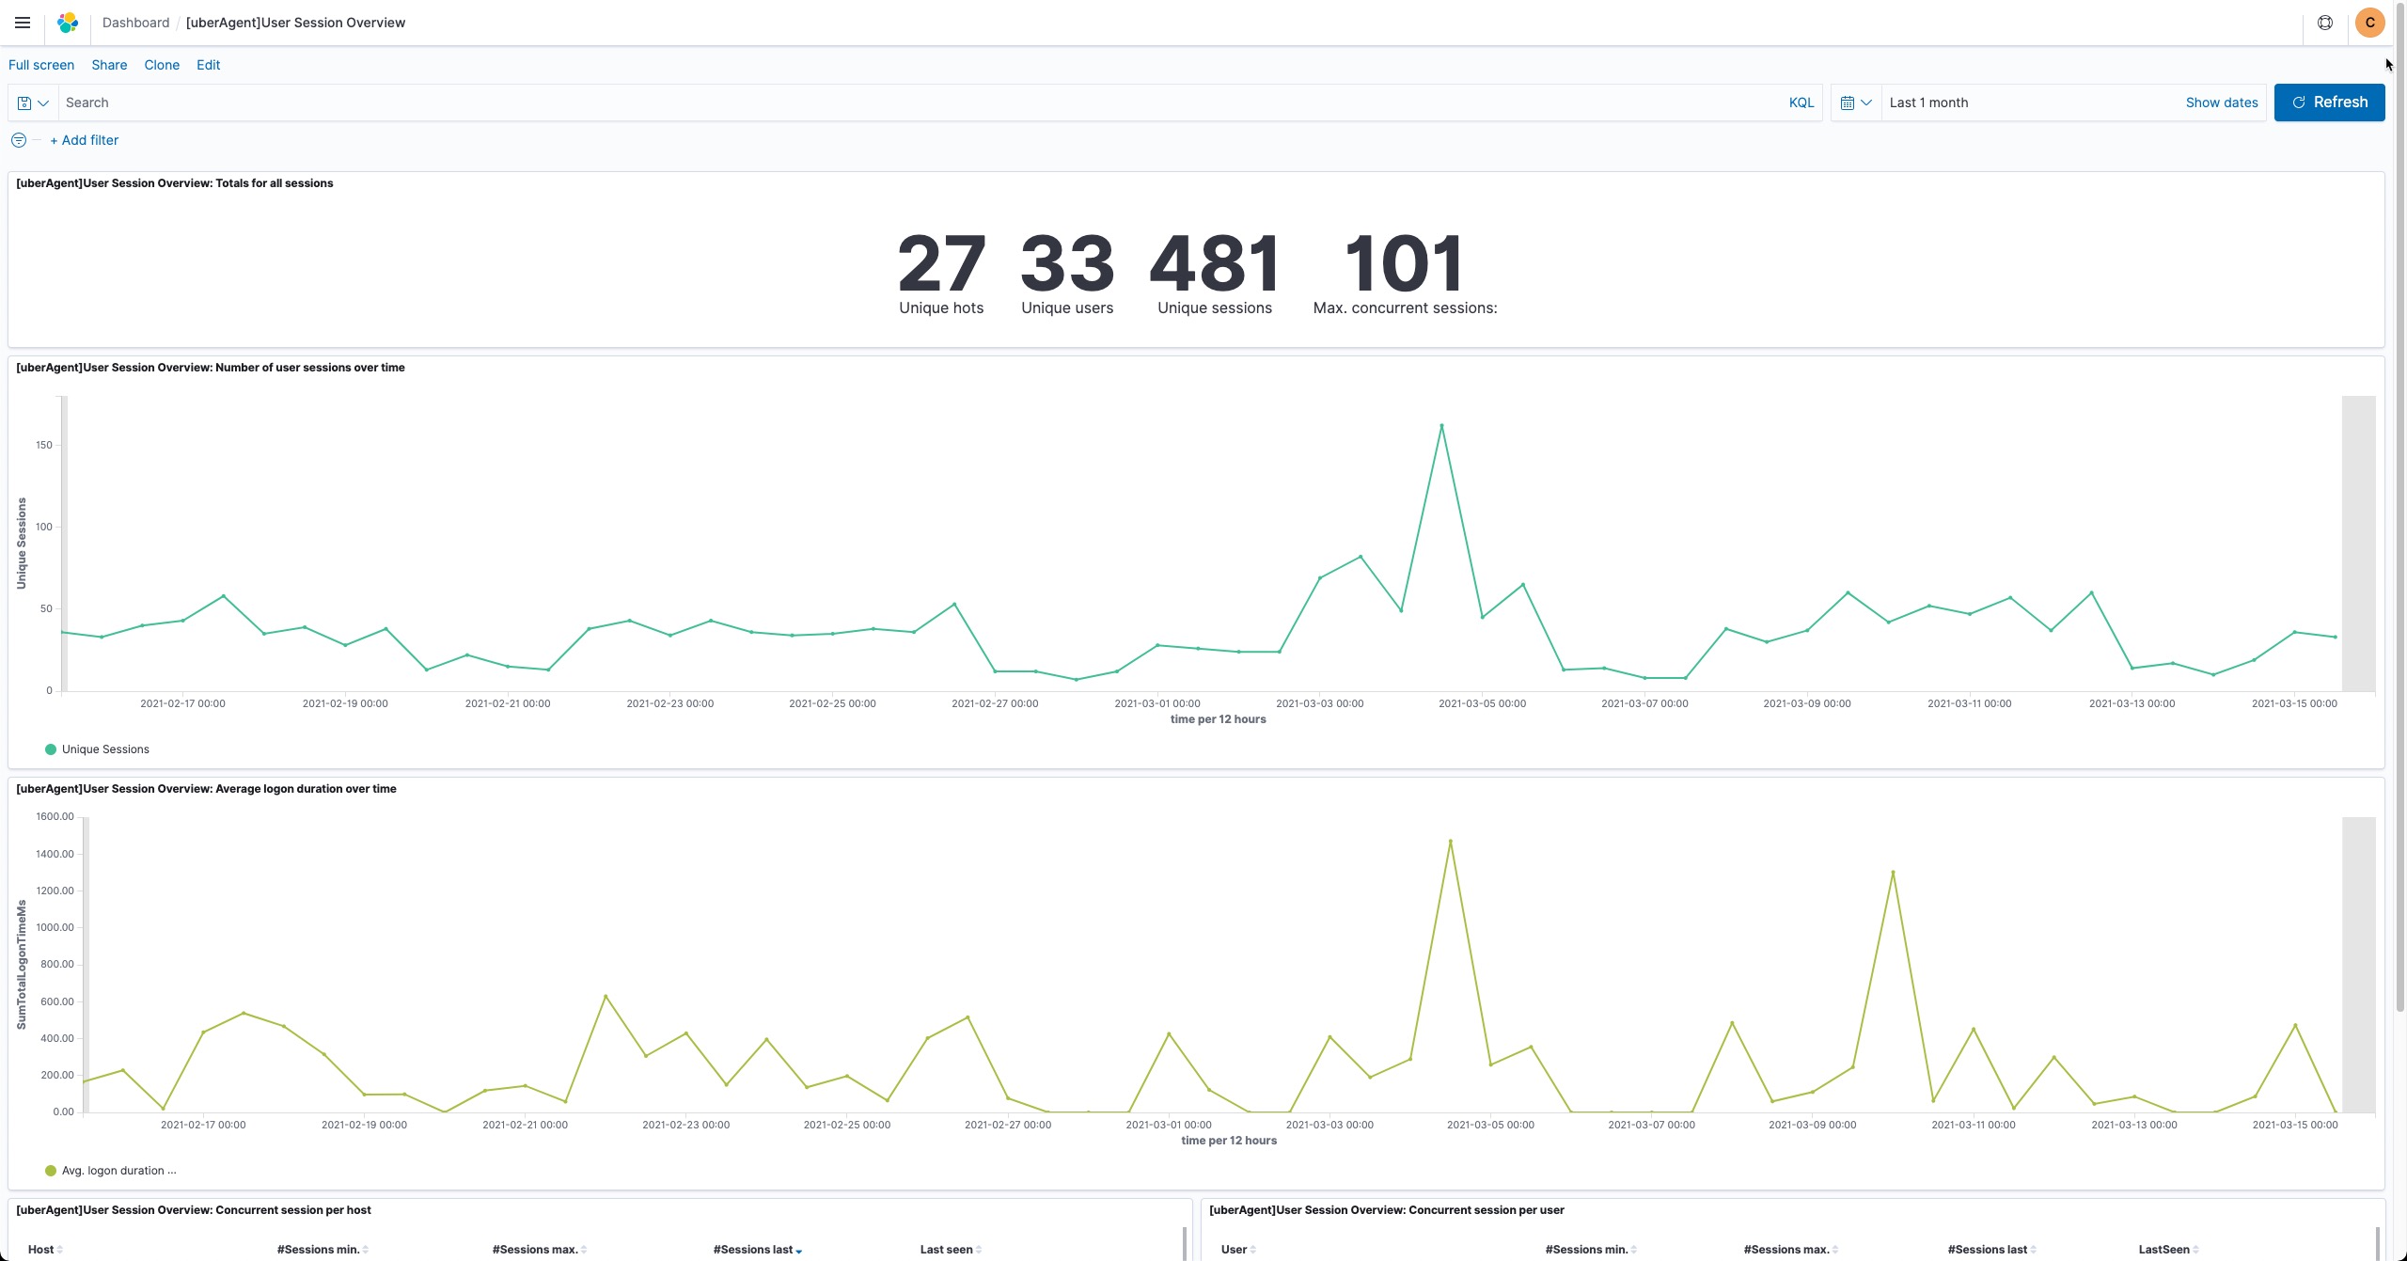Click the Elastic logo icon
Viewport: 2407px width, 1261px height.
click(x=68, y=23)
